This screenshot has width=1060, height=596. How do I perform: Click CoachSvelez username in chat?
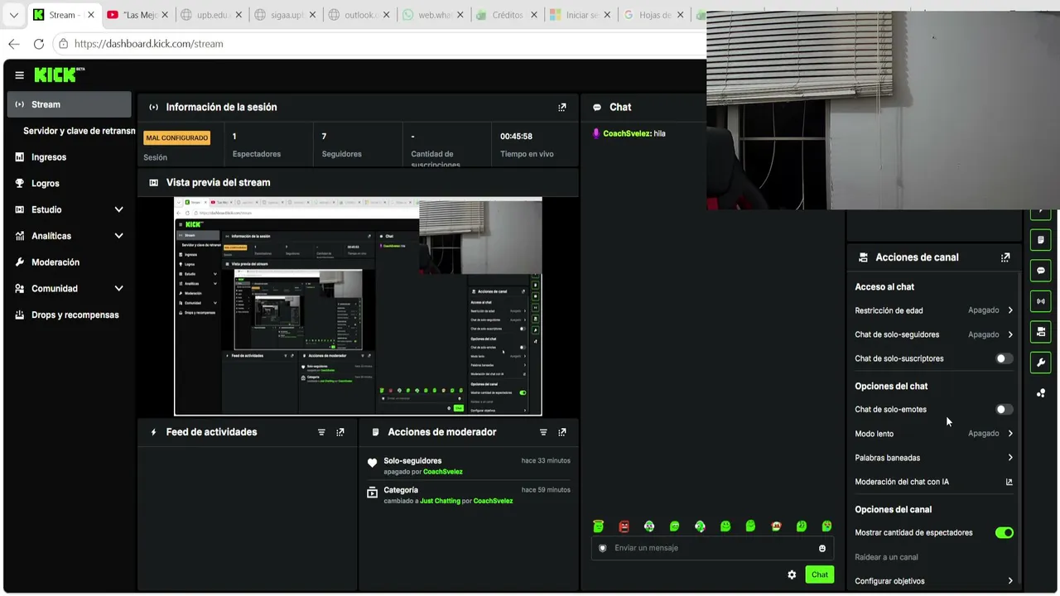click(x=627, y=133)
